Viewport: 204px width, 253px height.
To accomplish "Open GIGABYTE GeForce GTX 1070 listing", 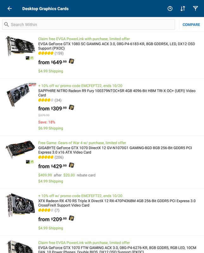I will [x=115, y=150].
